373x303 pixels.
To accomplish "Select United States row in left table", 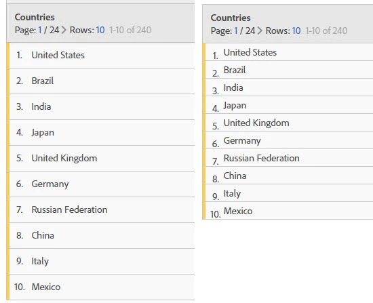I will 102,56.
